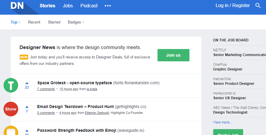Click the red Show badge
The image size is (266, 135).
(x=11, y=109)
